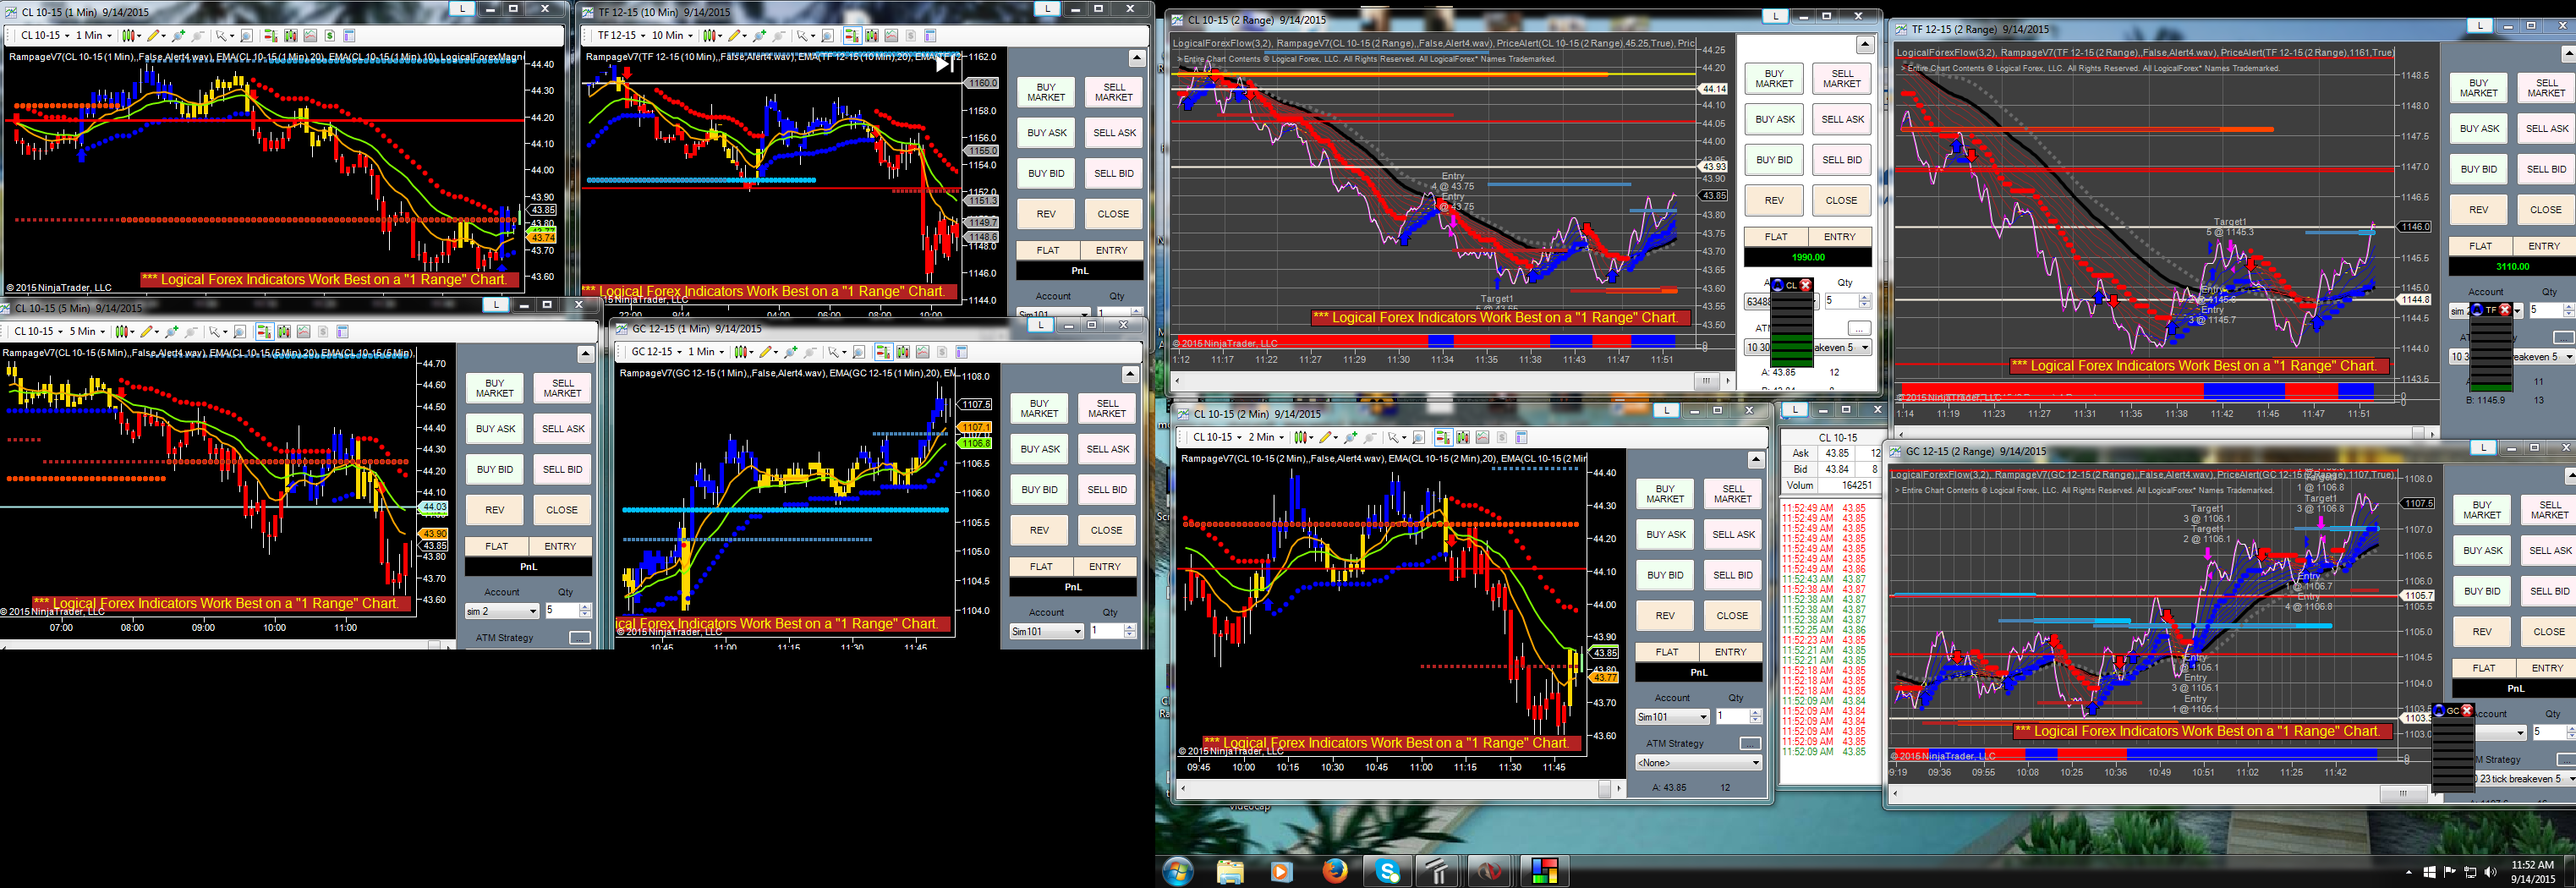This screenshot has height=888, width=2576.
Task: Increase Qty stepper in CL 5 Min window
Action: click(x=585, y=607)
